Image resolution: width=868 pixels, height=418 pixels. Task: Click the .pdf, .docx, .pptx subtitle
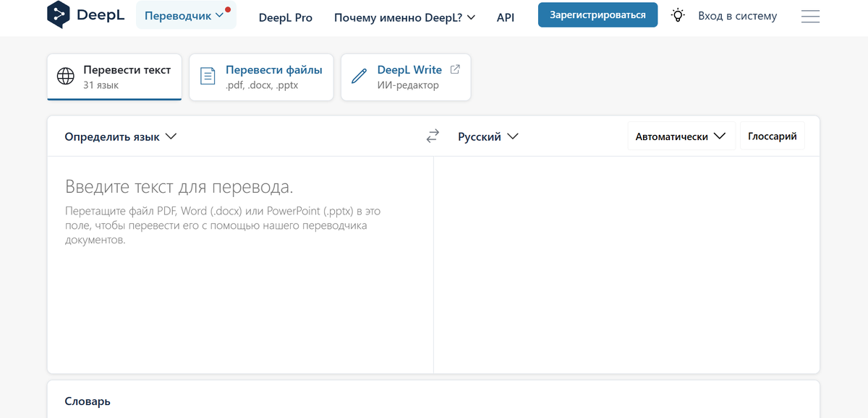click(x=262, y=85)
